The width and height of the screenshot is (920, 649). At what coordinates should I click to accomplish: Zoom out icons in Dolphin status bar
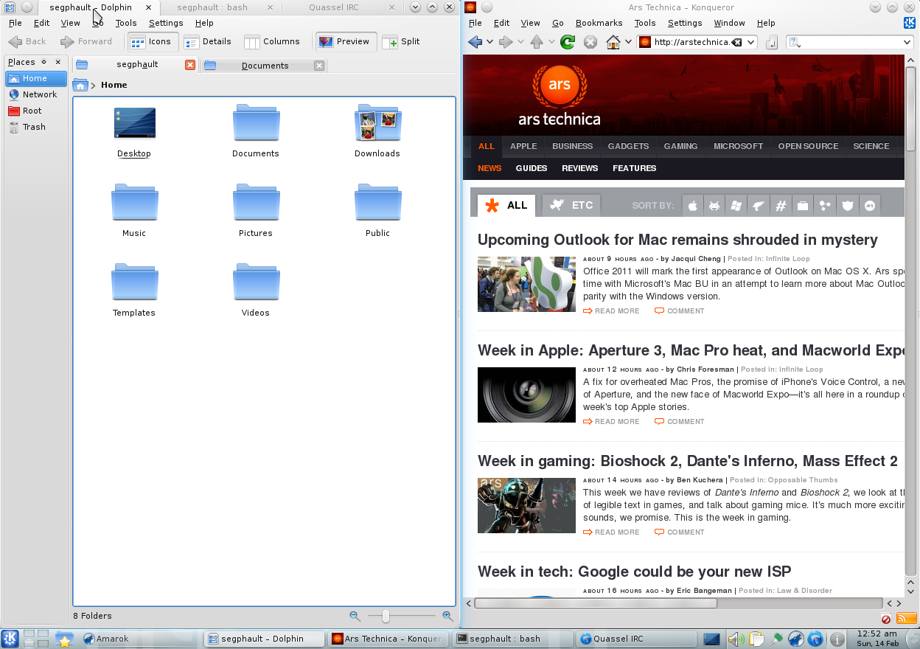click(355, 616)
